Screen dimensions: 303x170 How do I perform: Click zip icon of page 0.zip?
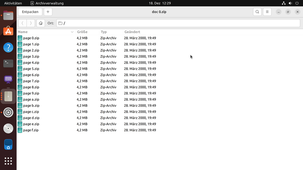(x=20, y=38)
